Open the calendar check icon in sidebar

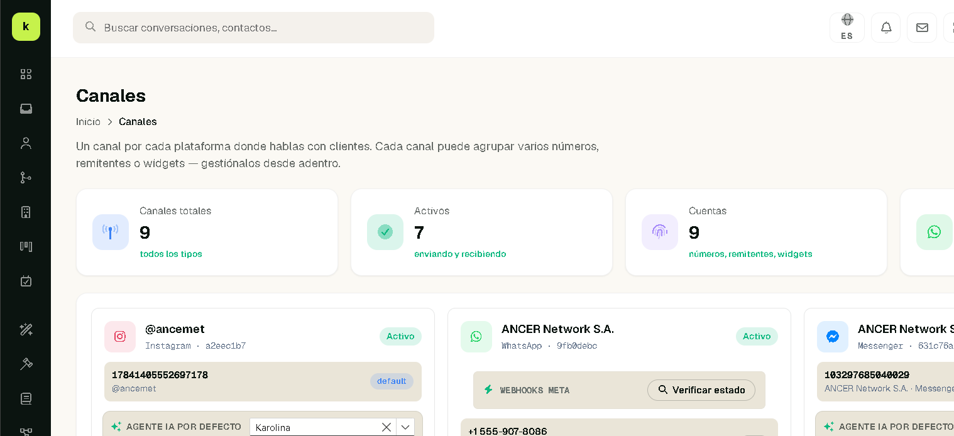[x=26, y=281]
